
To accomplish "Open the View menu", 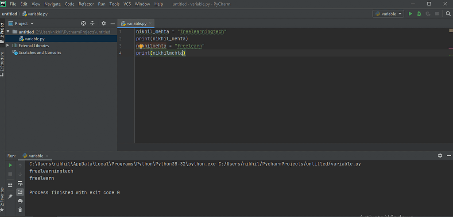I will (x=36, y=4).
